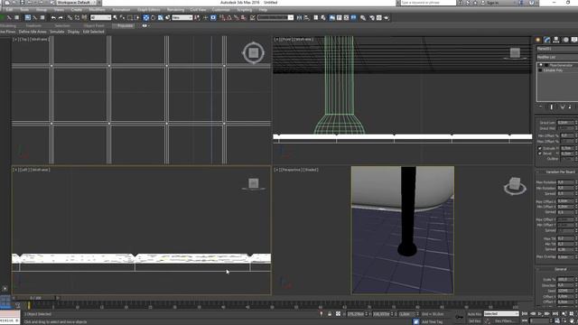The image size is (578, 325).
Task: Open the Rendering menu
Action: click(175, 10)
